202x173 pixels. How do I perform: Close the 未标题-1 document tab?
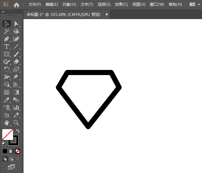coord(107,14)
